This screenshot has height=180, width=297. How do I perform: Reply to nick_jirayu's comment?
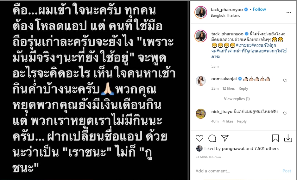(x=242, y=121)
